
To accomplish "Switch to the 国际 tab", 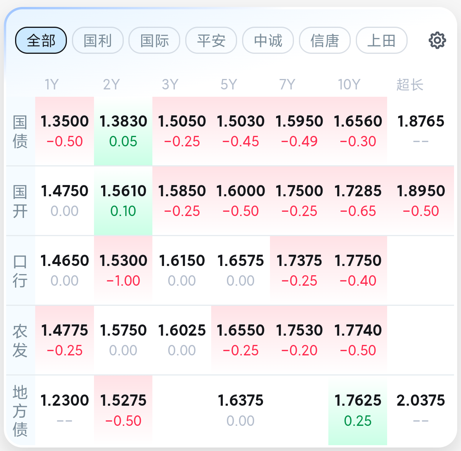I will point(154,40).
